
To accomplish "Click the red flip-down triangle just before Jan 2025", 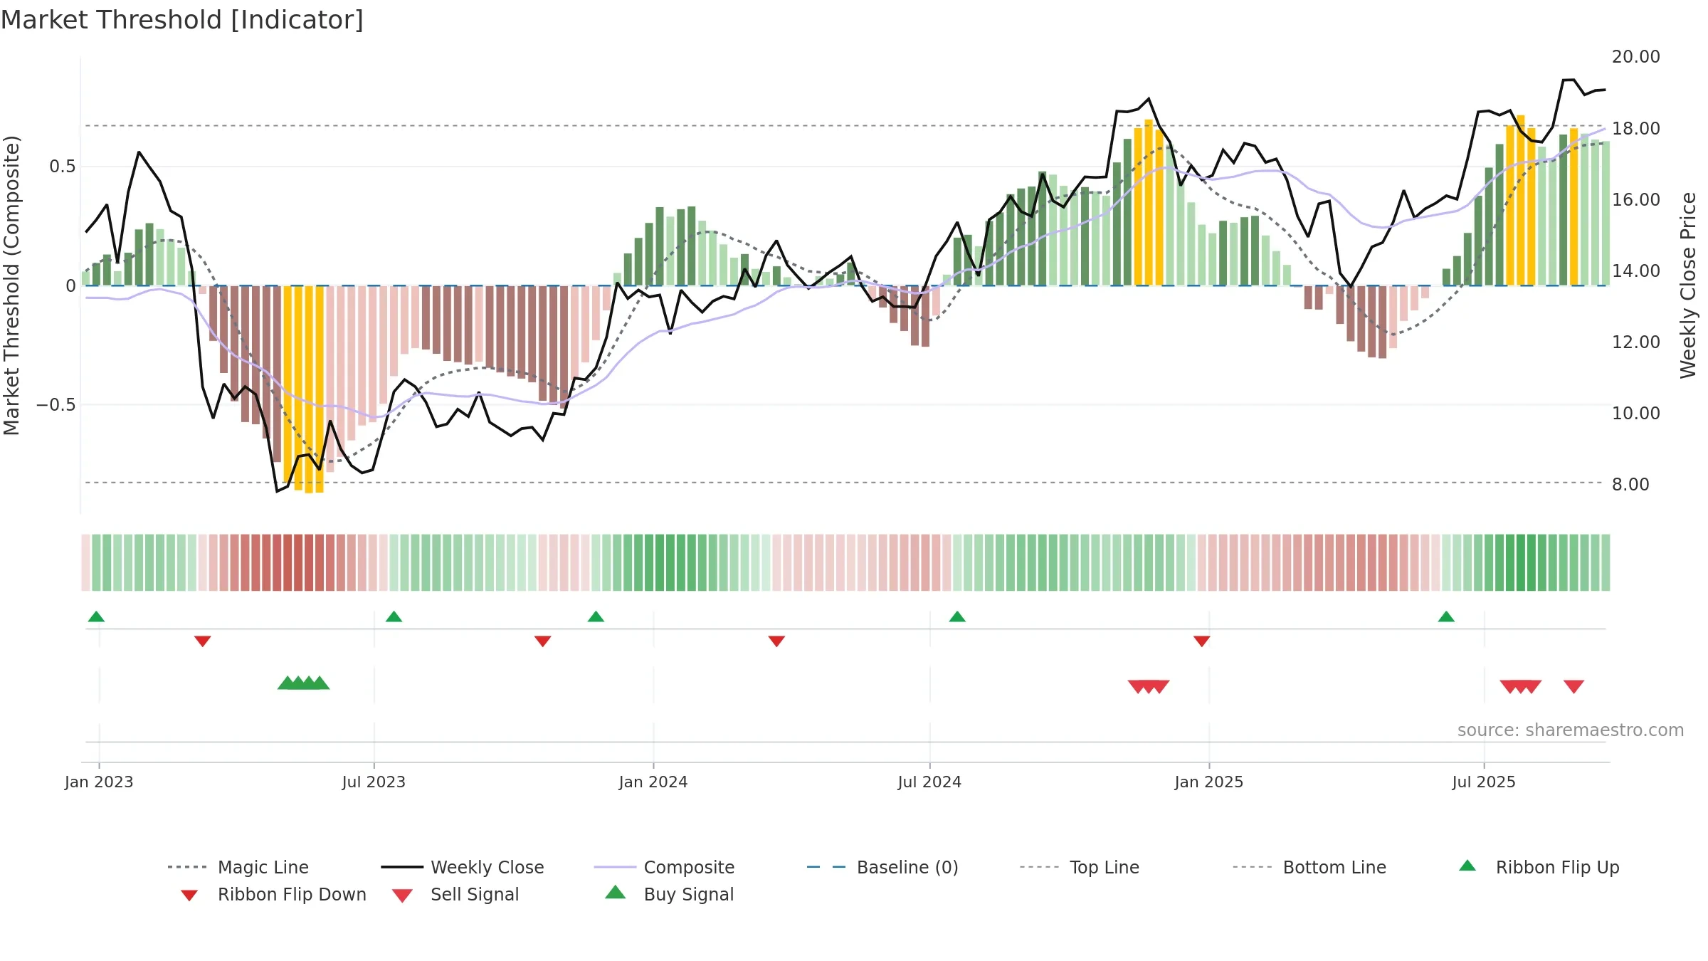I will click(1202, 641).
